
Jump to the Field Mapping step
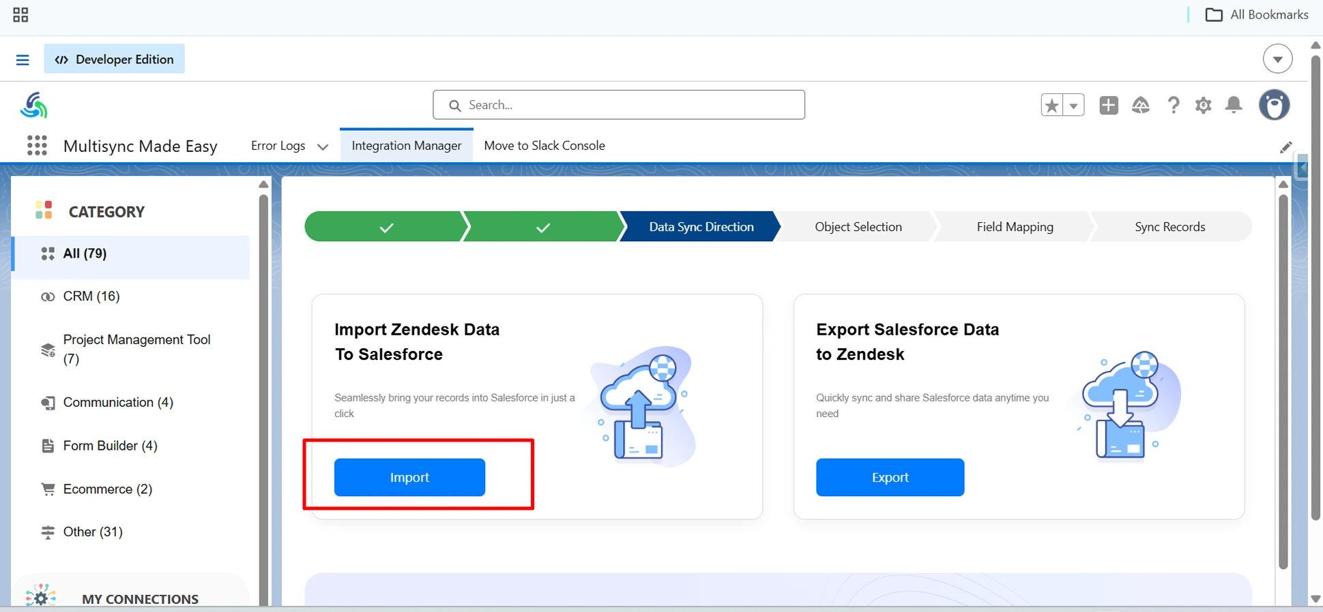[x=1015, y=227]
